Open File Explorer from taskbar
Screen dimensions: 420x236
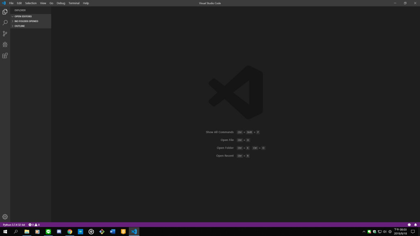coord(27,232)
